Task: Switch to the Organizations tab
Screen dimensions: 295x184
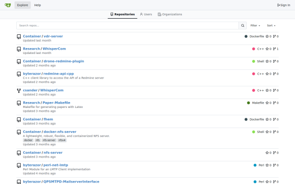Action: tap(170, 14)
